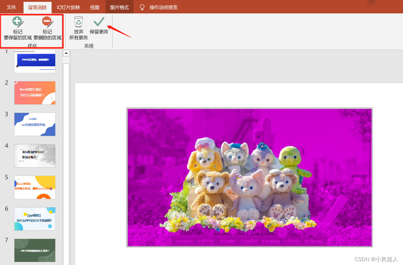This screenshot has width=403, height=265.
Task: Click the lightbulb search help icon
Action: tap(142, 7)
